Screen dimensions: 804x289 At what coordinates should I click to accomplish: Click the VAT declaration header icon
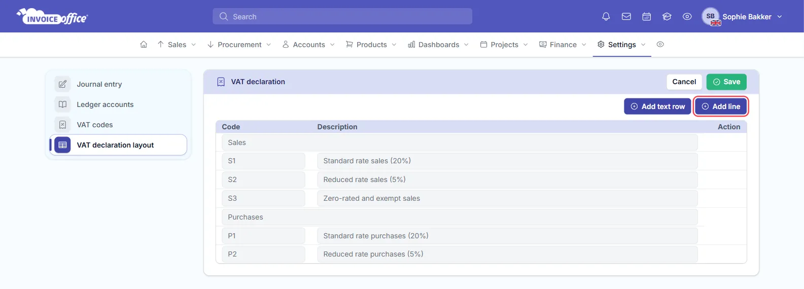click(x=221, y=82)
